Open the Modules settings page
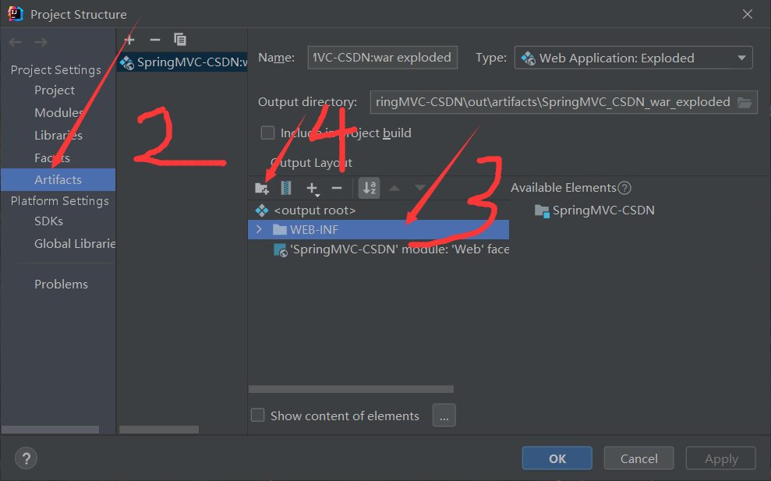The width and height of the screenshot is (771, 481). click(x=58, y=112)
